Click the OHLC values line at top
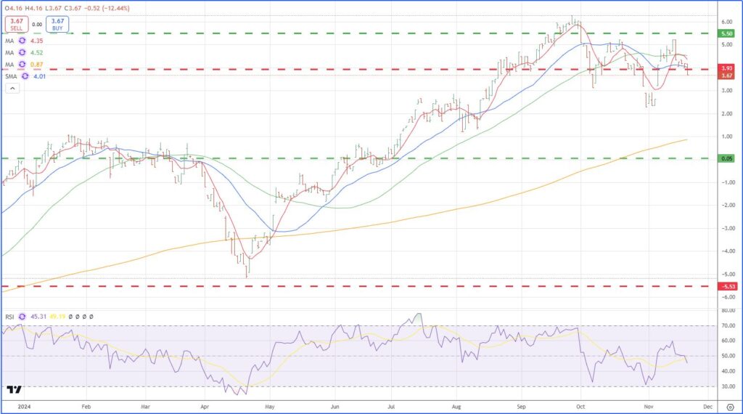 pos(51,9)
